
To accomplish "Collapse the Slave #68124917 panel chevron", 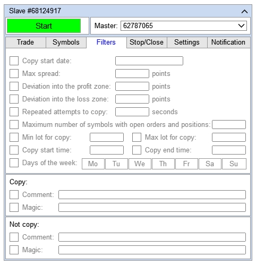I will pos(244,12).
